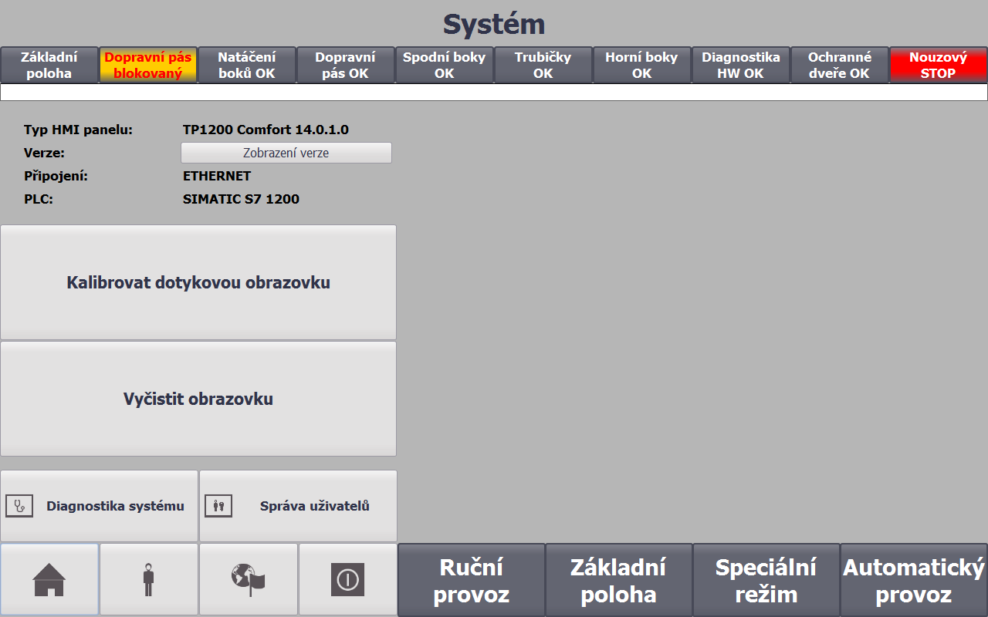Click the Vyčistit obrazovku button
The height and width of the screenshot is (617, 988).
[198, 399]
